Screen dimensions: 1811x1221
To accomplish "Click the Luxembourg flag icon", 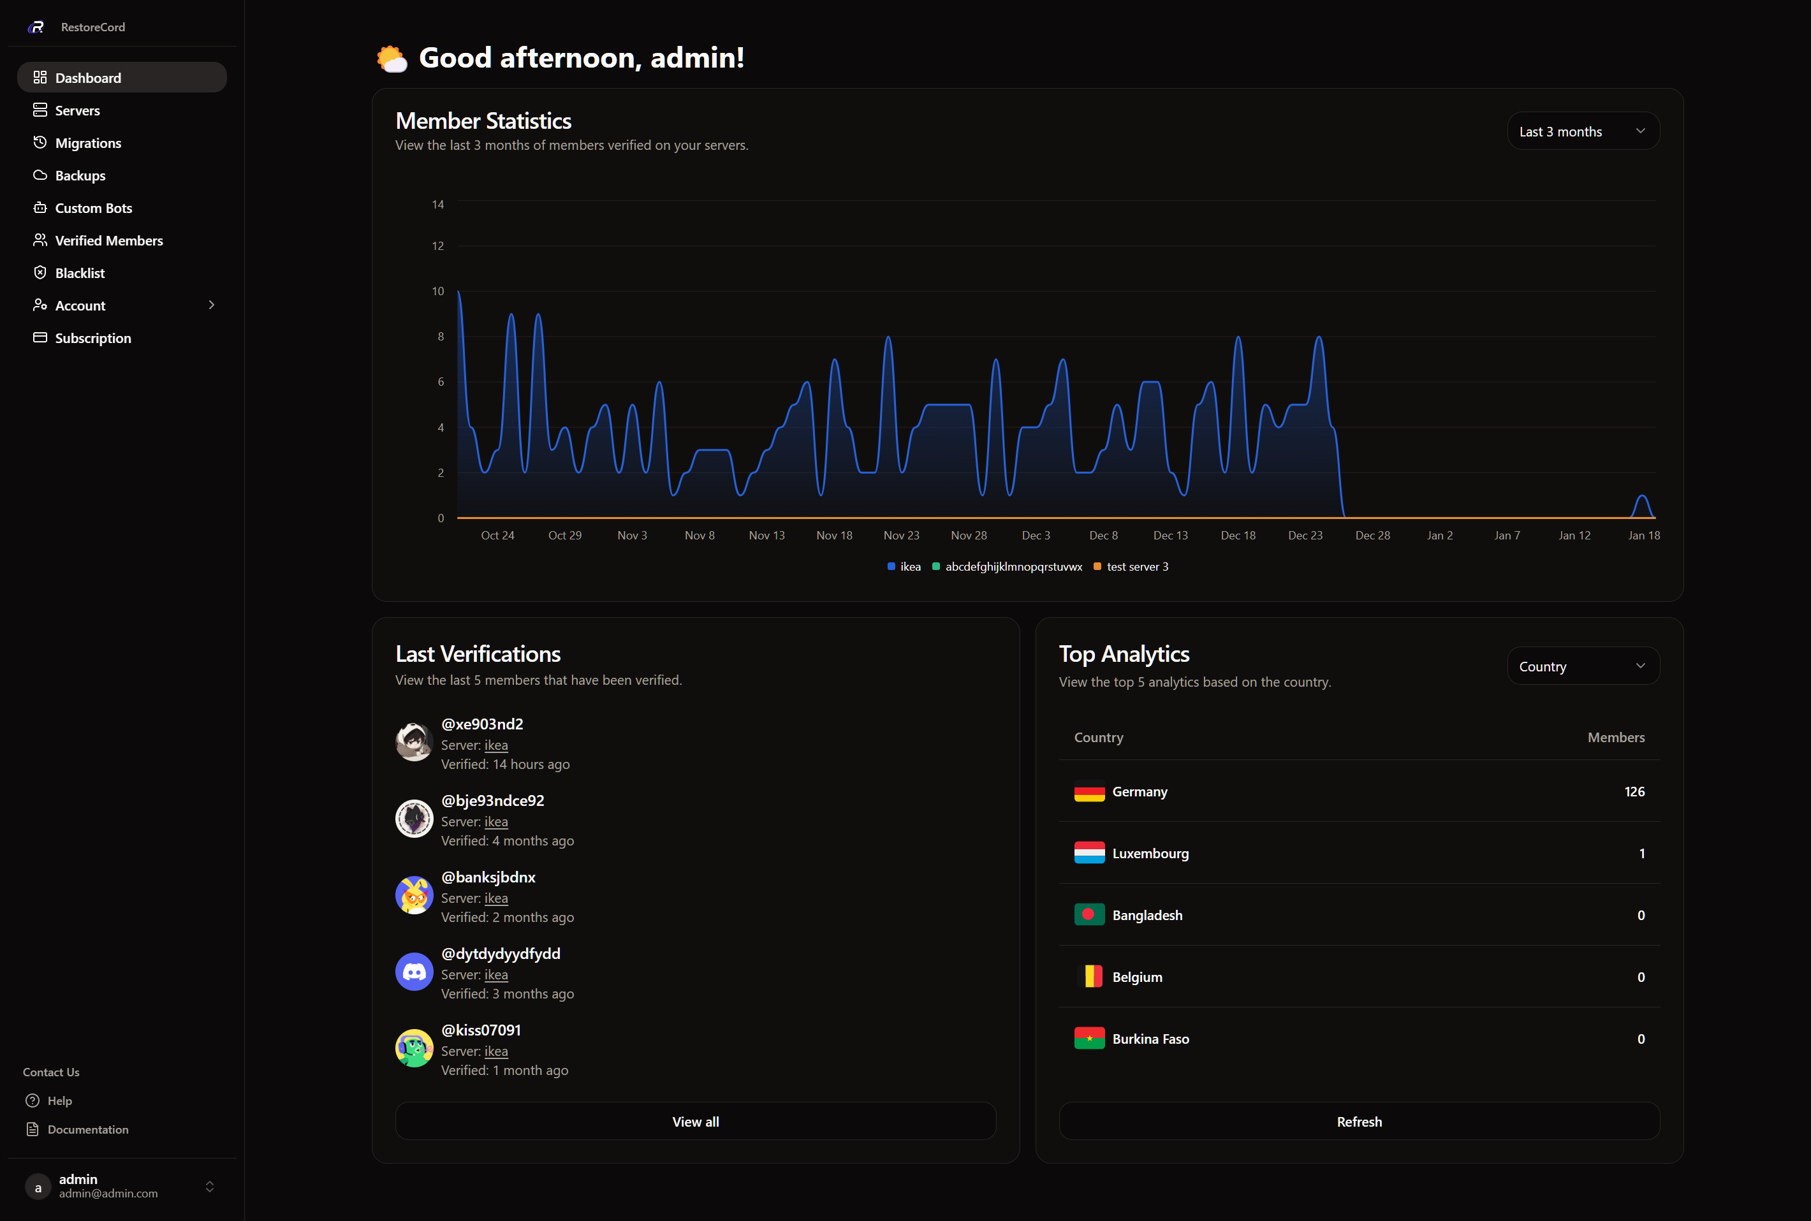I will [1089, 852].
